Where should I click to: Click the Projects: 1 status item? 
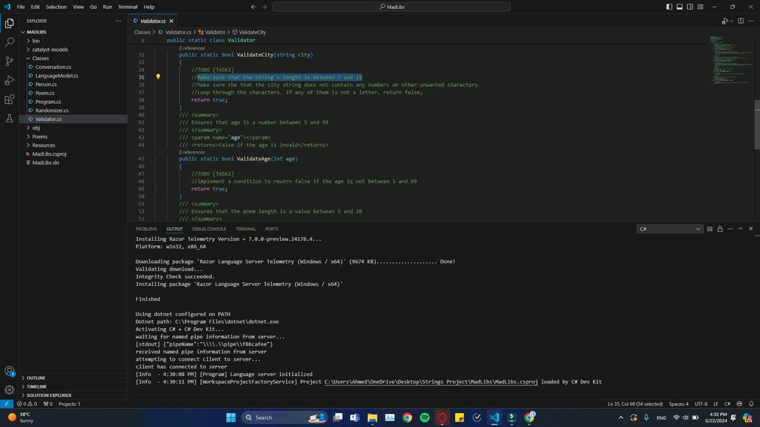69,404
